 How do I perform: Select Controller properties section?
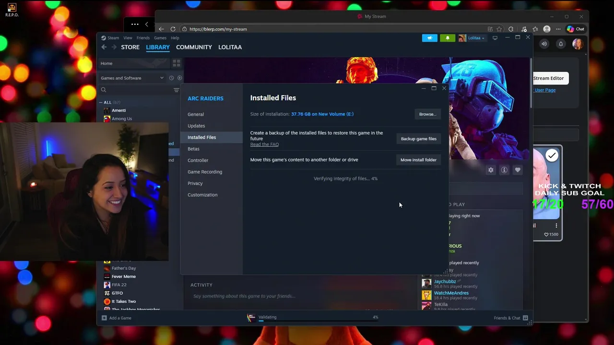[211, 161]
